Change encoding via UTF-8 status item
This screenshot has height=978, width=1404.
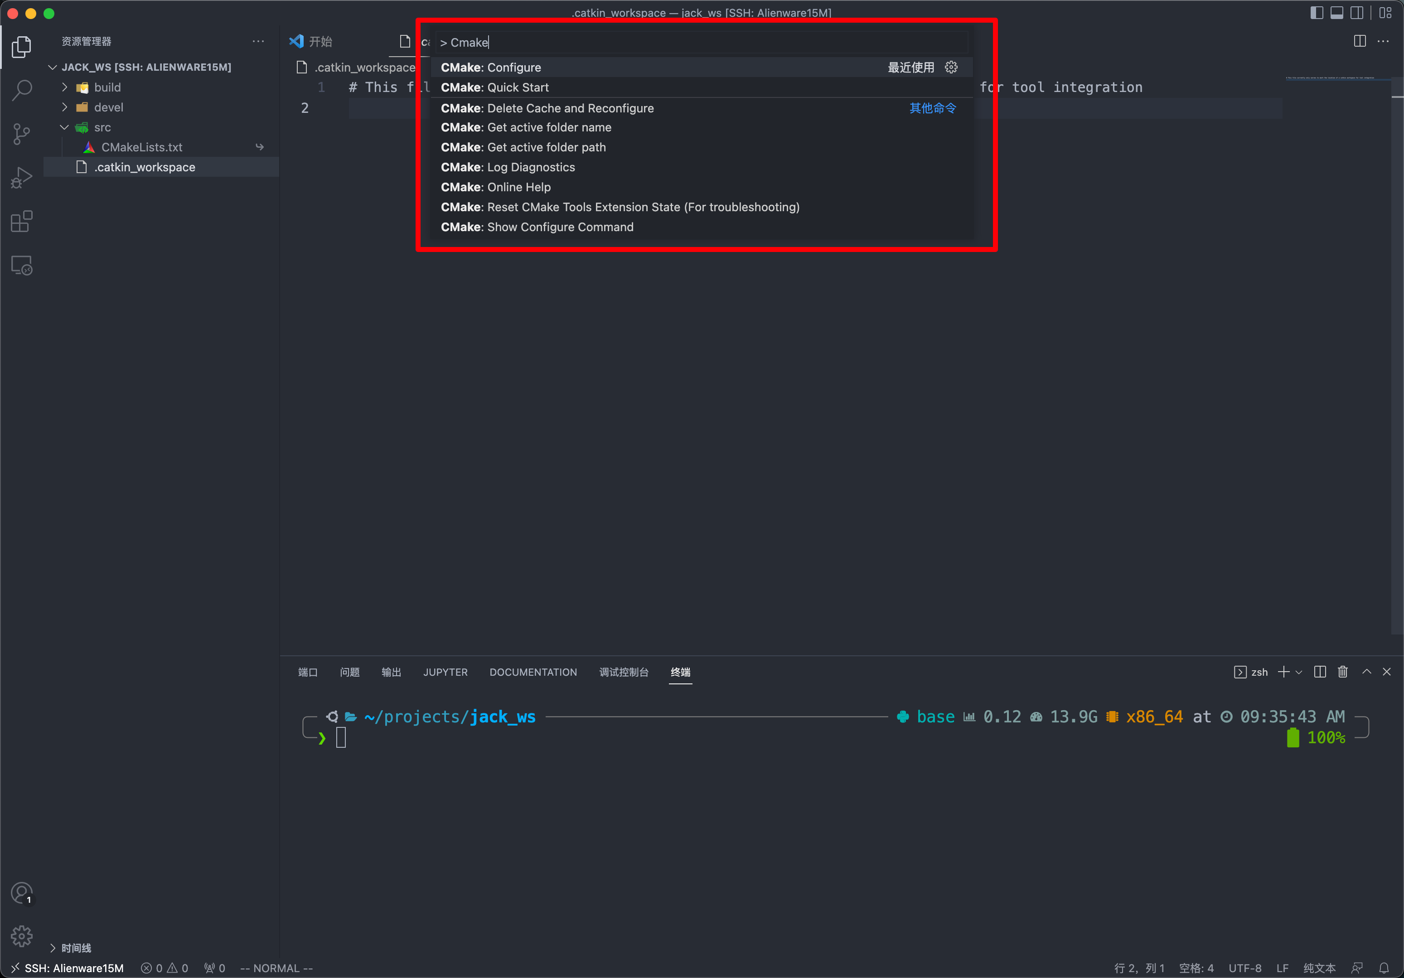coord(1244,968)
